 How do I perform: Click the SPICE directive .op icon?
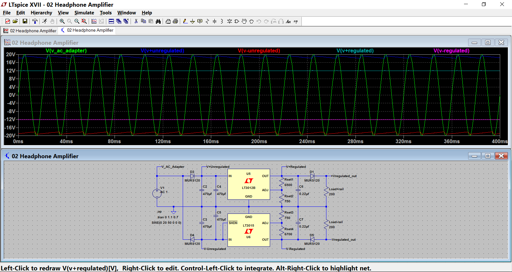[x=296, y=21]
